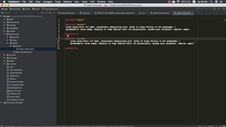Expand the lang folder

click(x=7, y=40)
